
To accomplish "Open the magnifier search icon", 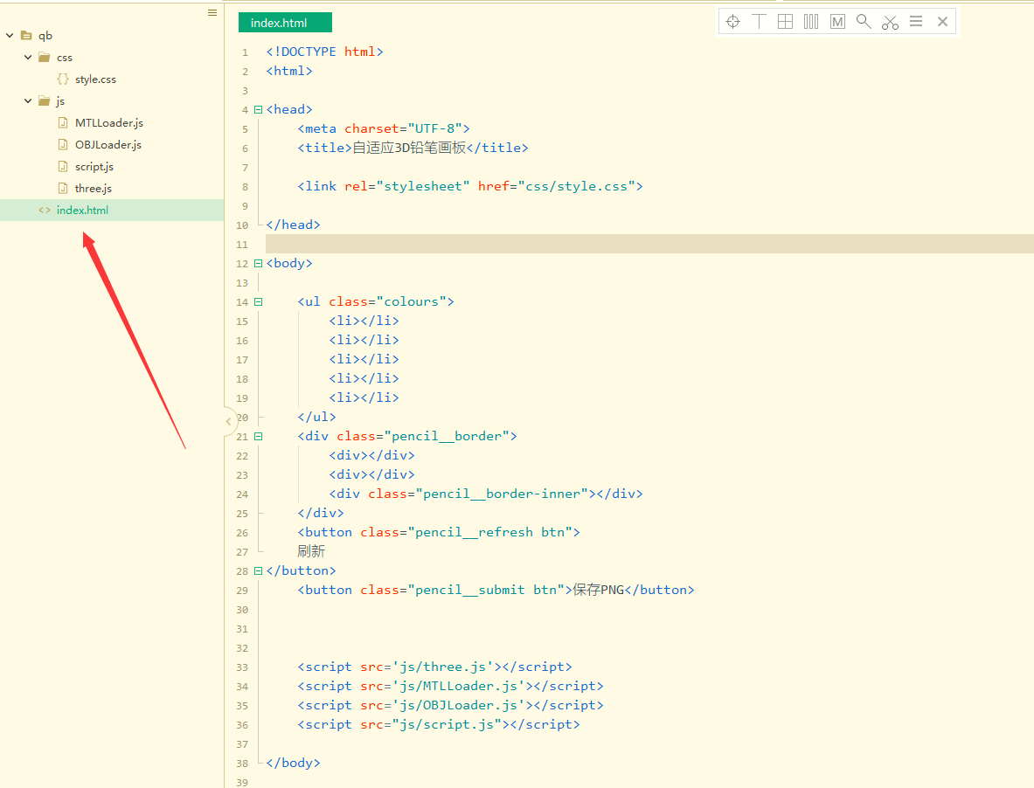I will click(864, 22).
